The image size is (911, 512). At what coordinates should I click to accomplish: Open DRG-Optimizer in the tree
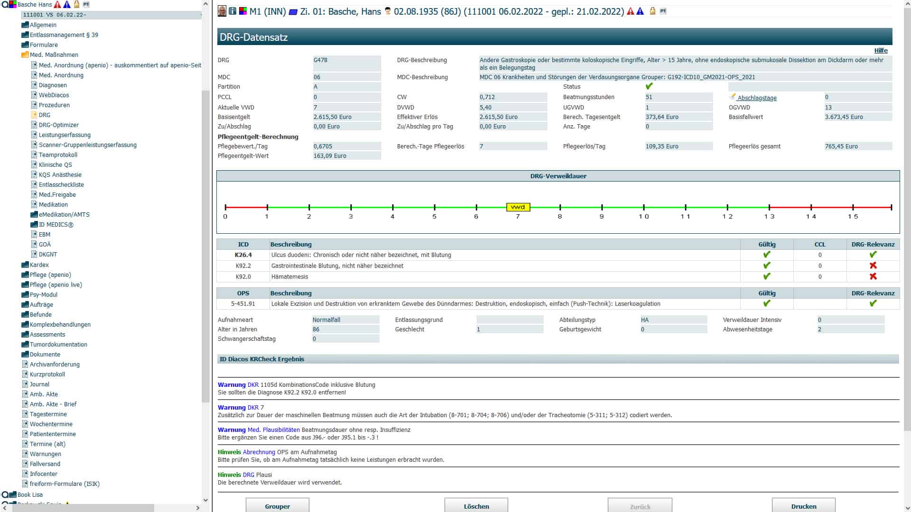coord(58,125)
